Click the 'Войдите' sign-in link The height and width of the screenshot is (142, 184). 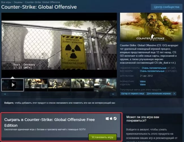[9, 103]
